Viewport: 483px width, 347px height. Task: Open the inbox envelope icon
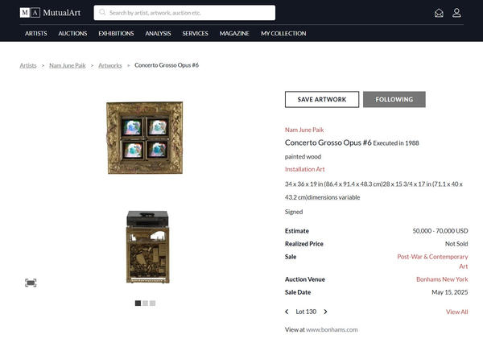click(439, 13)
